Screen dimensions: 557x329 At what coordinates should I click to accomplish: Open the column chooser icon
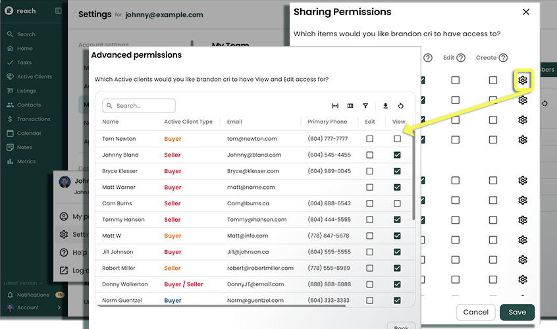(350, 106)
